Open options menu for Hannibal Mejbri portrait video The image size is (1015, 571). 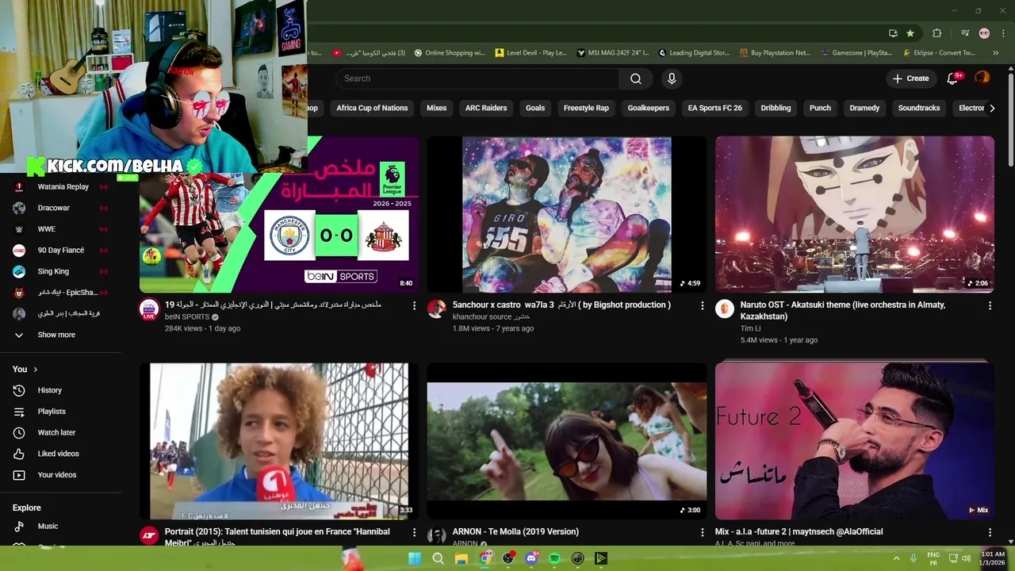click(x=414, y=532)
